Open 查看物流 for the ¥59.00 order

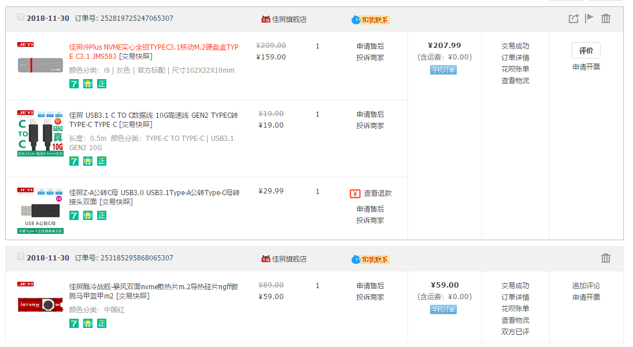pyautogui.click(x=514, y=320)
